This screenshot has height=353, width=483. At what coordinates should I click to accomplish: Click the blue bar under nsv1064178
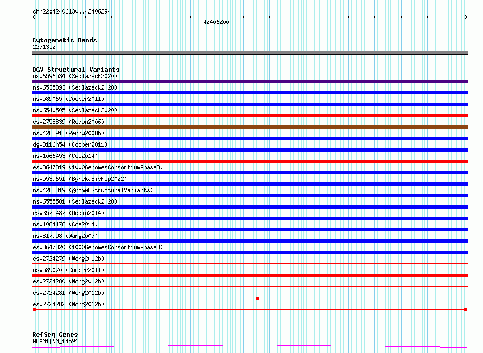point(250,230)
